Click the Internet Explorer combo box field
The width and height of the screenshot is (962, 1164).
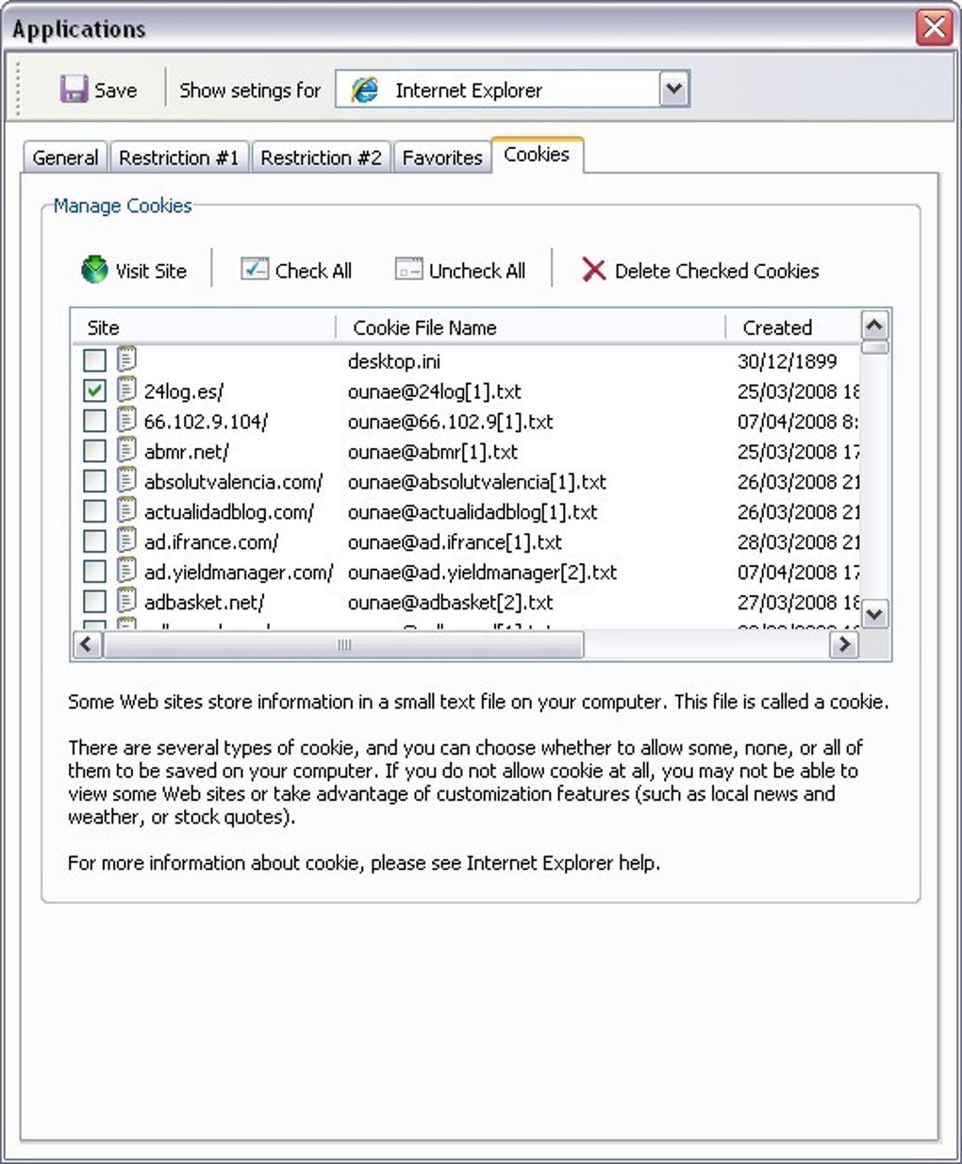(x=512, y=90)
